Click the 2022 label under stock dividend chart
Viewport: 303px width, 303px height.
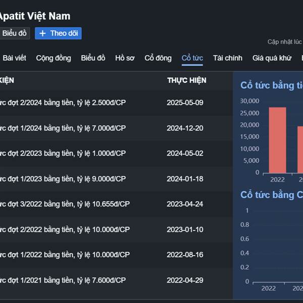(x=269, y=288)
